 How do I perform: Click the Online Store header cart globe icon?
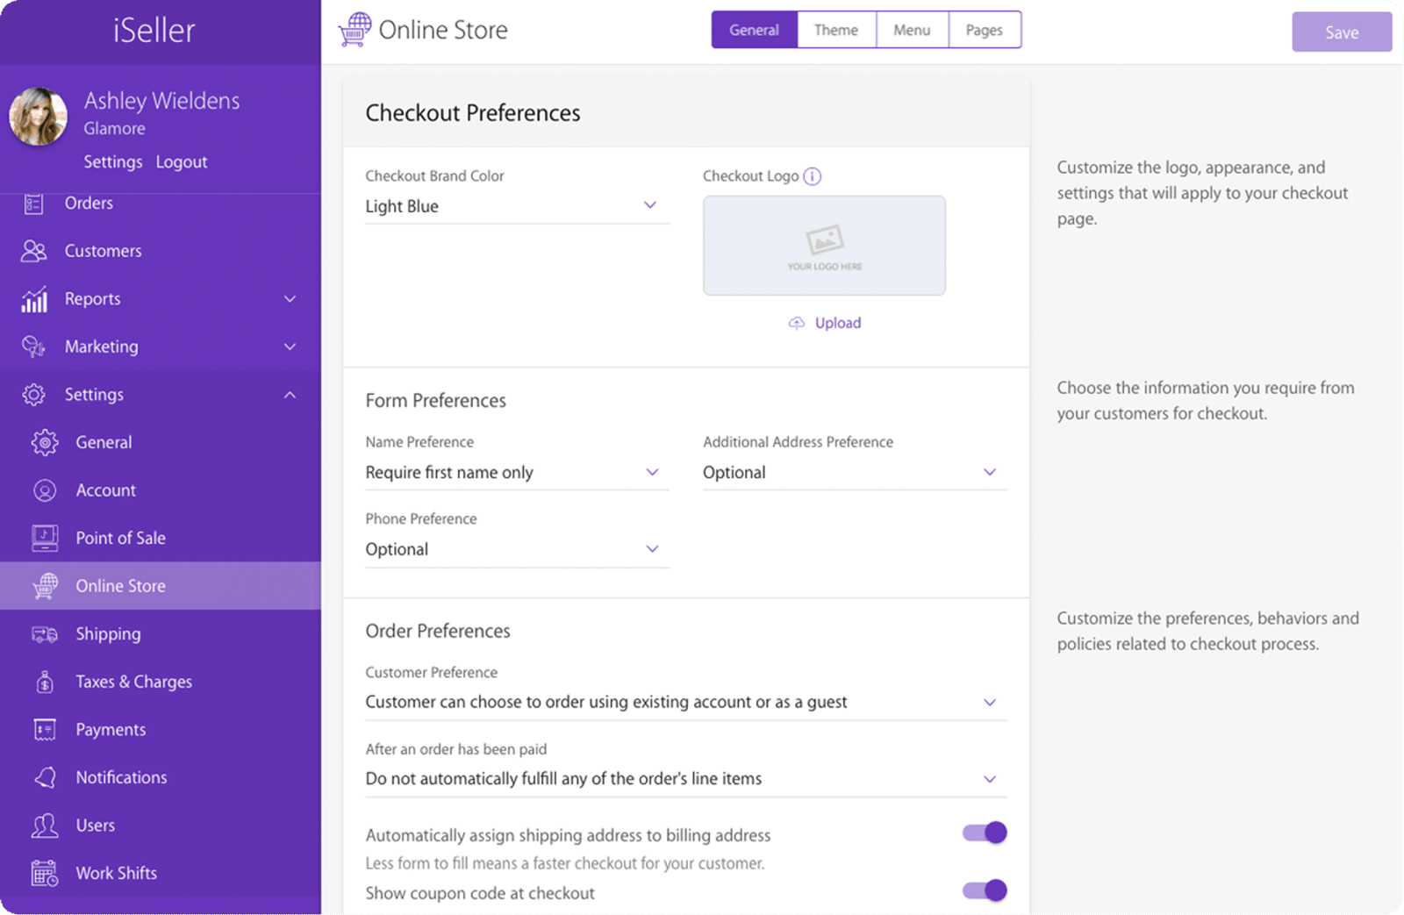click(355, 30)
